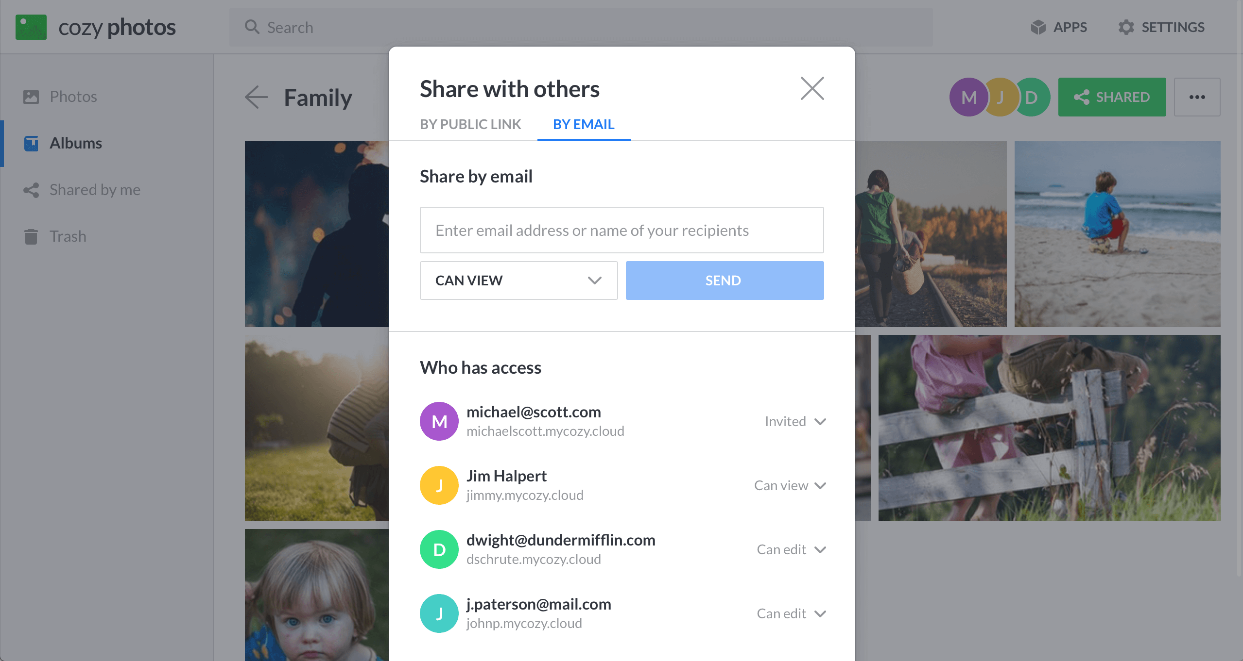
Task: Close the Share with others dialog
Action: pos(812,88)
